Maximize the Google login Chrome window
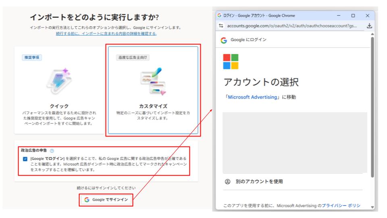Image resolution: width=387 pixels, height=218 pixels. click(353, 16)
